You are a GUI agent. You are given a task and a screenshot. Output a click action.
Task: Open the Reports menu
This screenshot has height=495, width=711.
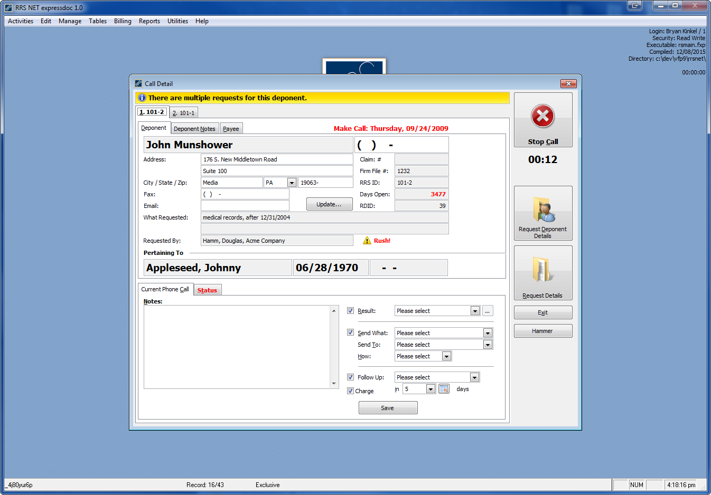[x=149, y=21]
